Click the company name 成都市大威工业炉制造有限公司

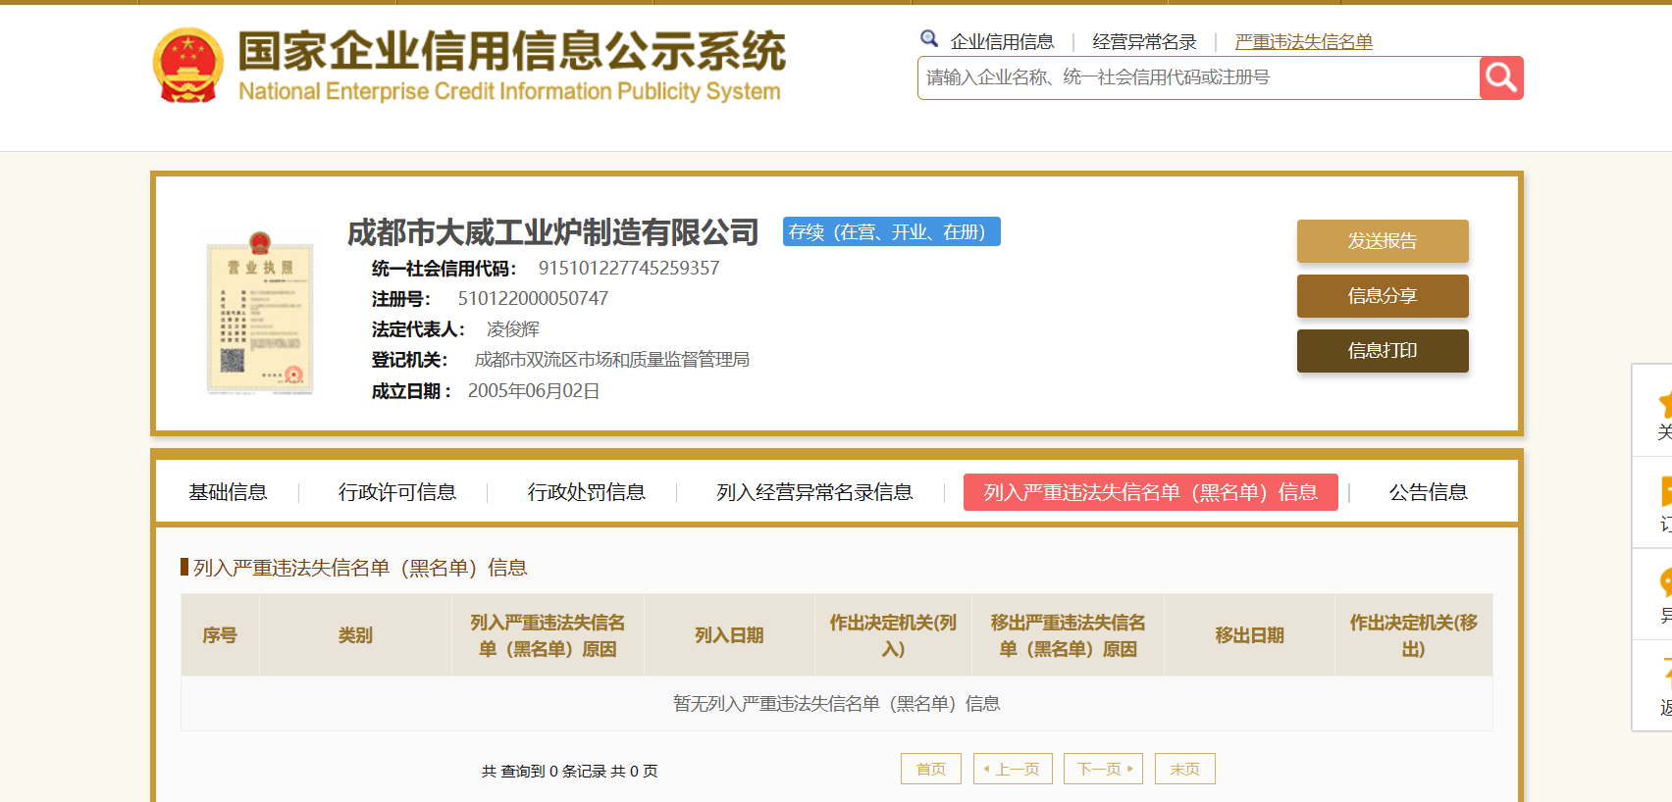point(552,232)
